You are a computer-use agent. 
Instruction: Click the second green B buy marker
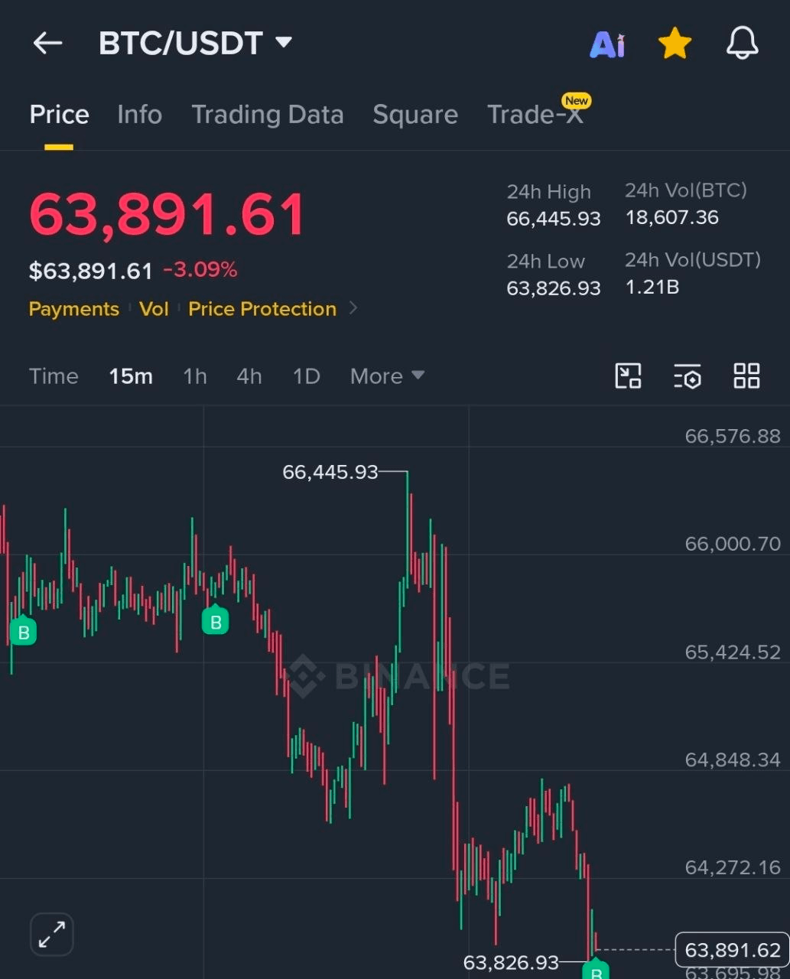[216, 621]
